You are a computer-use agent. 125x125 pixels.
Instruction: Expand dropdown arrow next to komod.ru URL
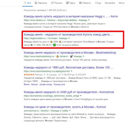[x=70, y=111]
